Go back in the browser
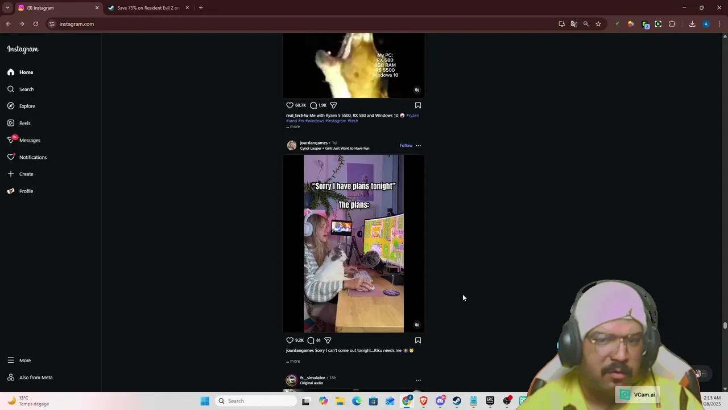Viewport: 728px width, 410px height. click(8, 24)
